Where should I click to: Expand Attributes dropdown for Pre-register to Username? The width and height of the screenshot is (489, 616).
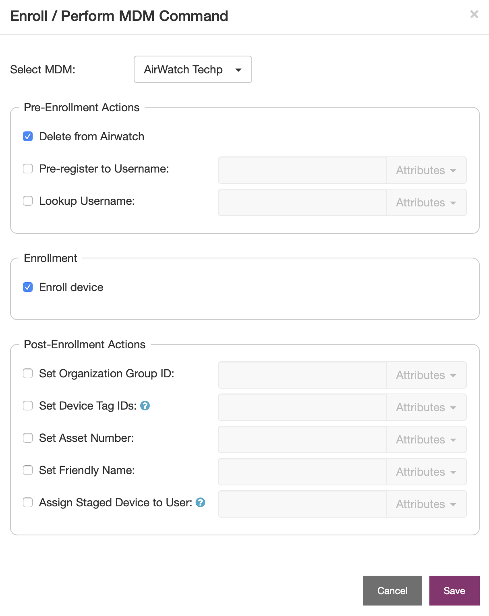[x=426, y=170]
